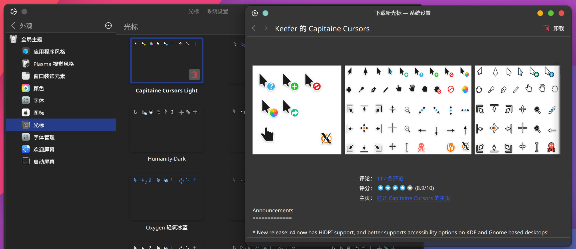Click Keefer 的 Capitaine Cursors title
The width and height of the screenshot is (576, 249).
(322, 29)
